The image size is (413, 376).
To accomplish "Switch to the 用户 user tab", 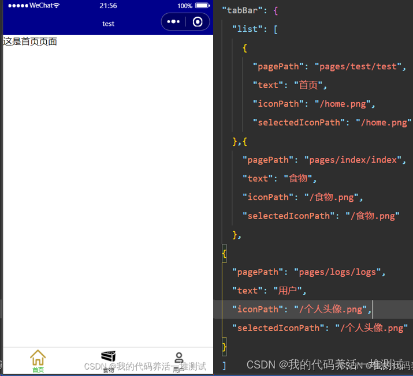I will [x=179, y=362].
